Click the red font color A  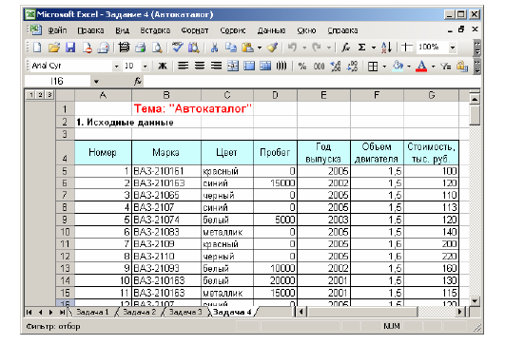pyautogui.click(x=421, y=67)
